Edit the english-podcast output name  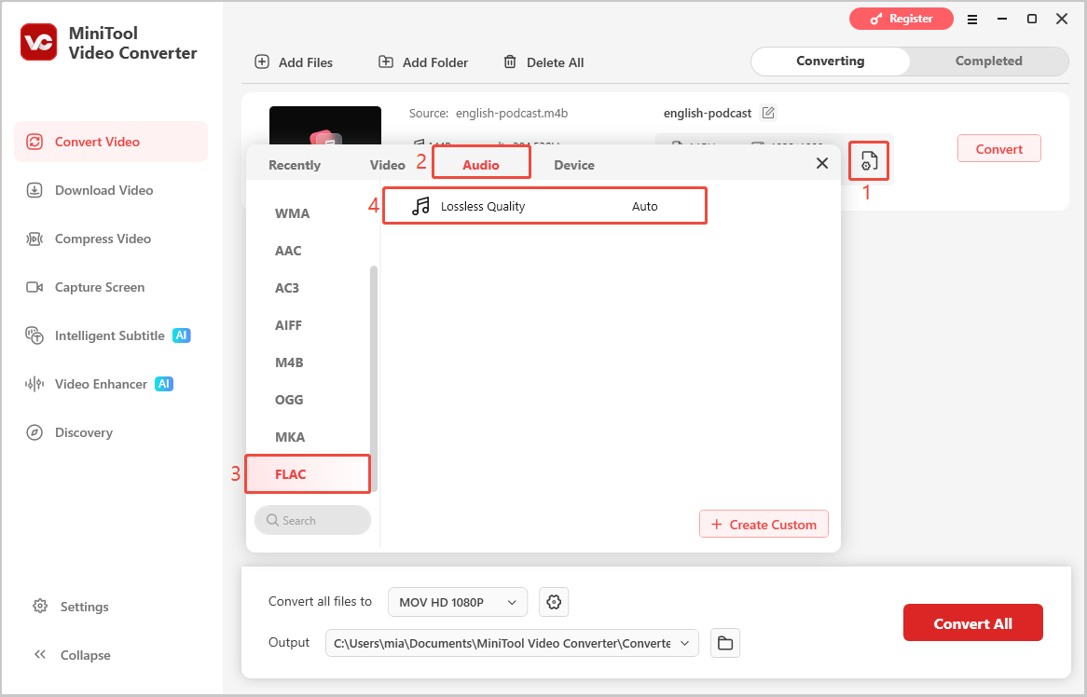point(768,113)
